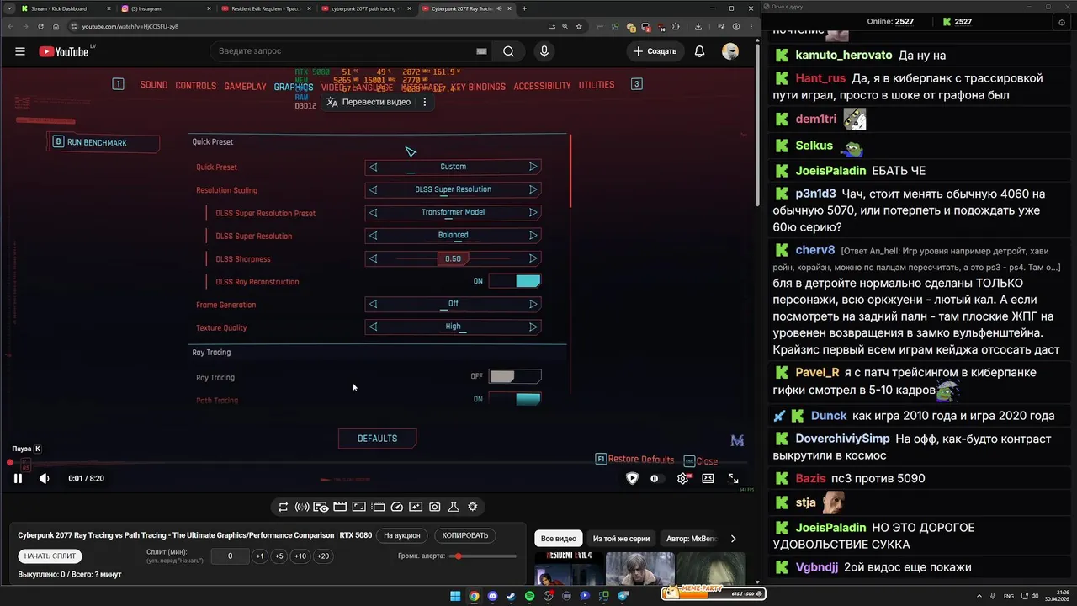The height and width of the screenshot is (606, 1077).
Task: Open the Windows Start menu
Action: click(455, 596)
